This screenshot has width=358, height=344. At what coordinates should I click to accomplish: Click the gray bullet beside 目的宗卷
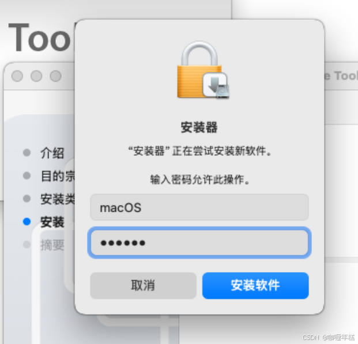pyautogui.click(x=27, y=175)
